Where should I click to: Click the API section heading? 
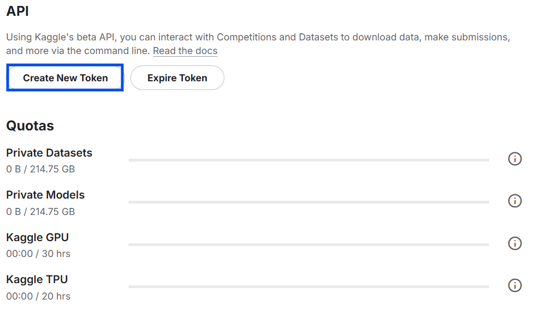17,11
